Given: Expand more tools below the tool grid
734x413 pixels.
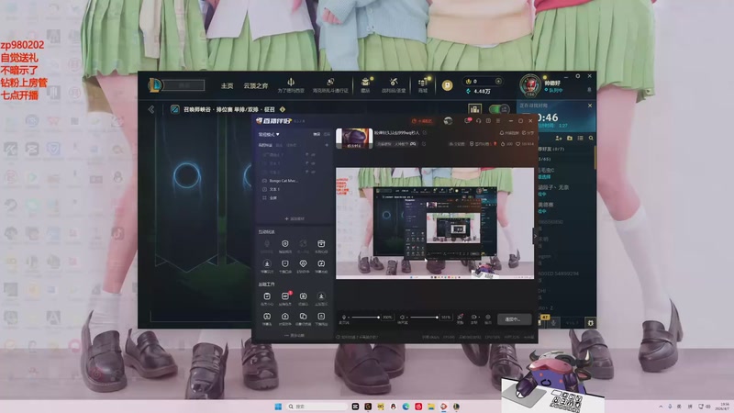Looking at the screenshot, I should [295, 335].
